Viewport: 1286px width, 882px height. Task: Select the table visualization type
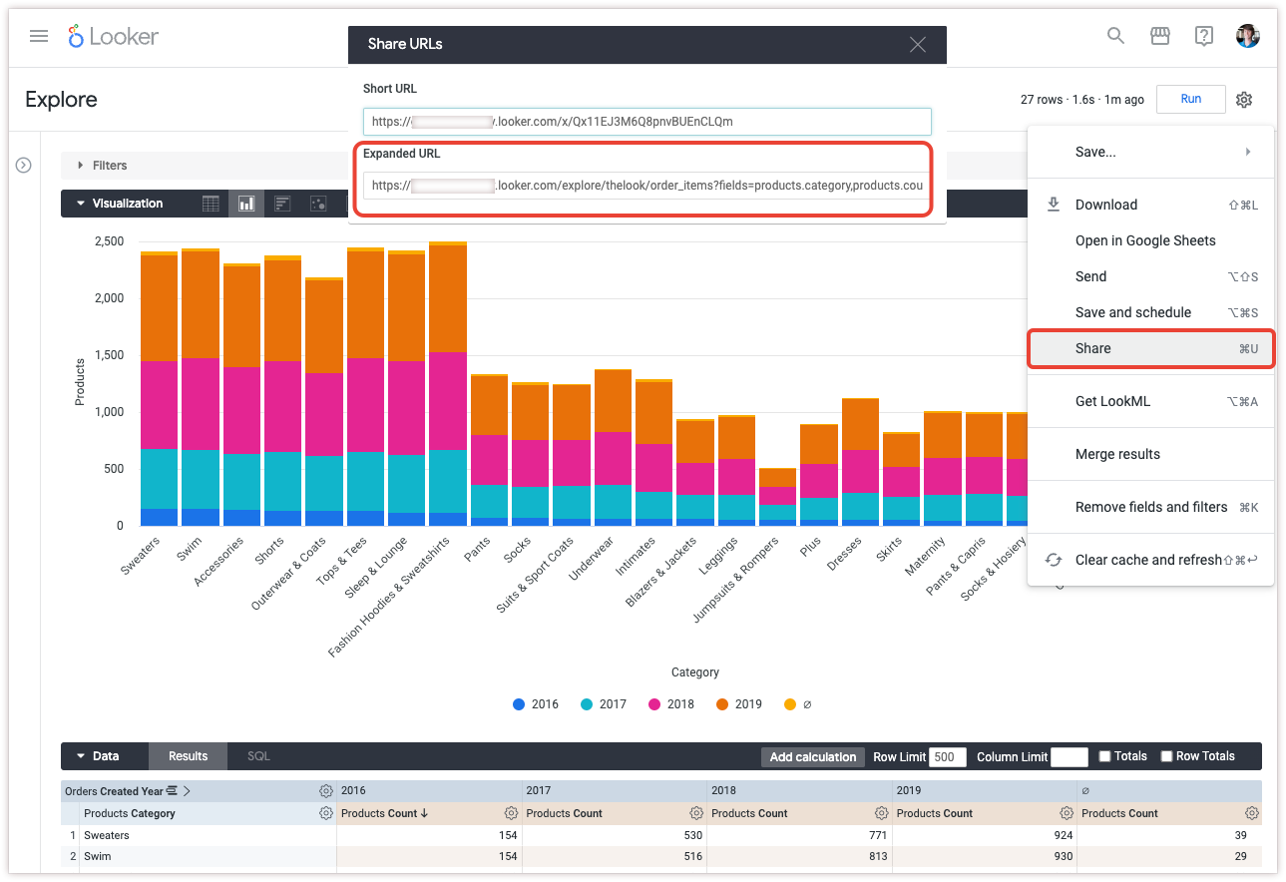point(211,204)
